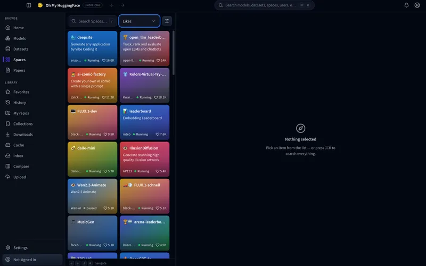Click the Settings gear icon
Screen dimensions: 426x266
[8, 247]
